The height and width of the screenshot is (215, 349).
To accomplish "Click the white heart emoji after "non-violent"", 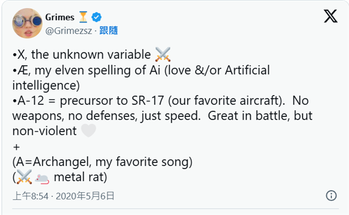I will pos(88,131).
